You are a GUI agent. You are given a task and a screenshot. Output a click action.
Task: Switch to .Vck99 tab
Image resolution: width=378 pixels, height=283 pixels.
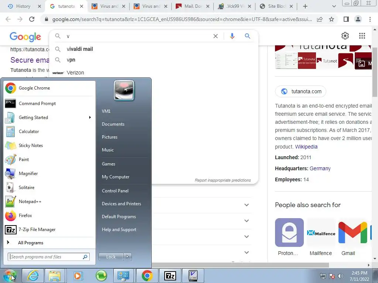click(x=235, y=6)
